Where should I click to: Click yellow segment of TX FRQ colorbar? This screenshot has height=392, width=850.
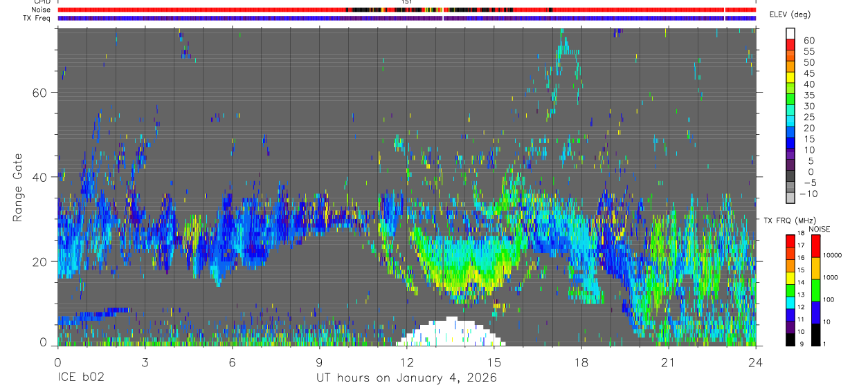(x=790, y=277)
